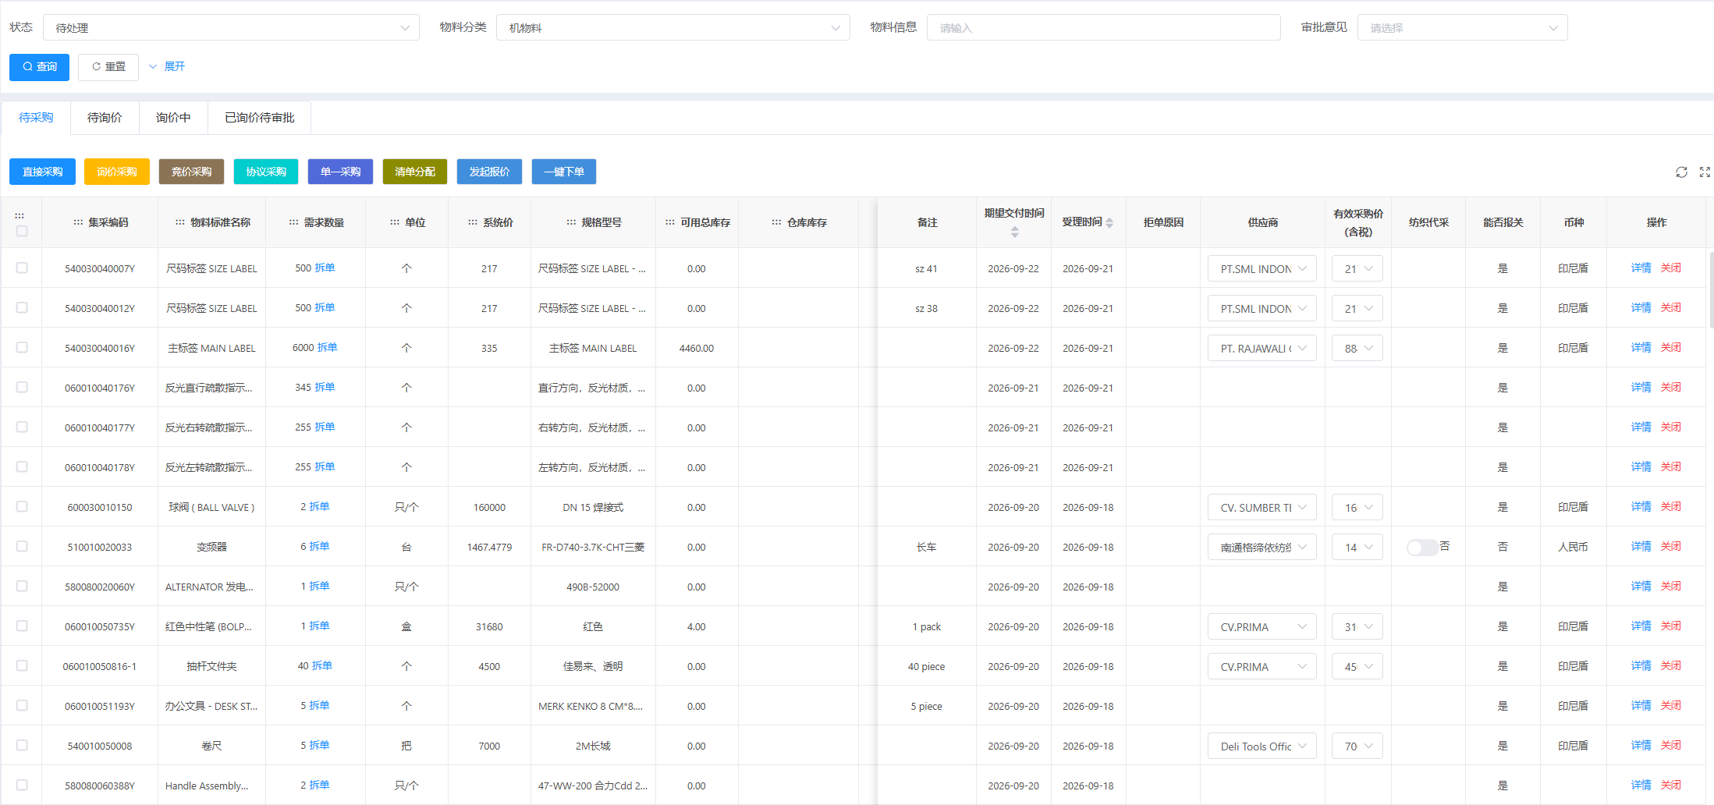Click the drag handle beside 规格型号 header
Viewport: 1714px width, 805px height.
(x=571, y=222)
